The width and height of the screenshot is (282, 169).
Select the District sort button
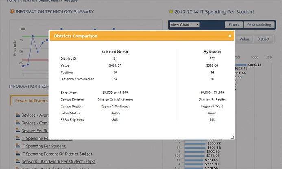(x=263, y=39)
